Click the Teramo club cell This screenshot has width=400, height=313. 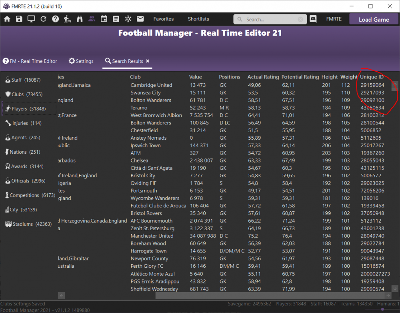139,108
